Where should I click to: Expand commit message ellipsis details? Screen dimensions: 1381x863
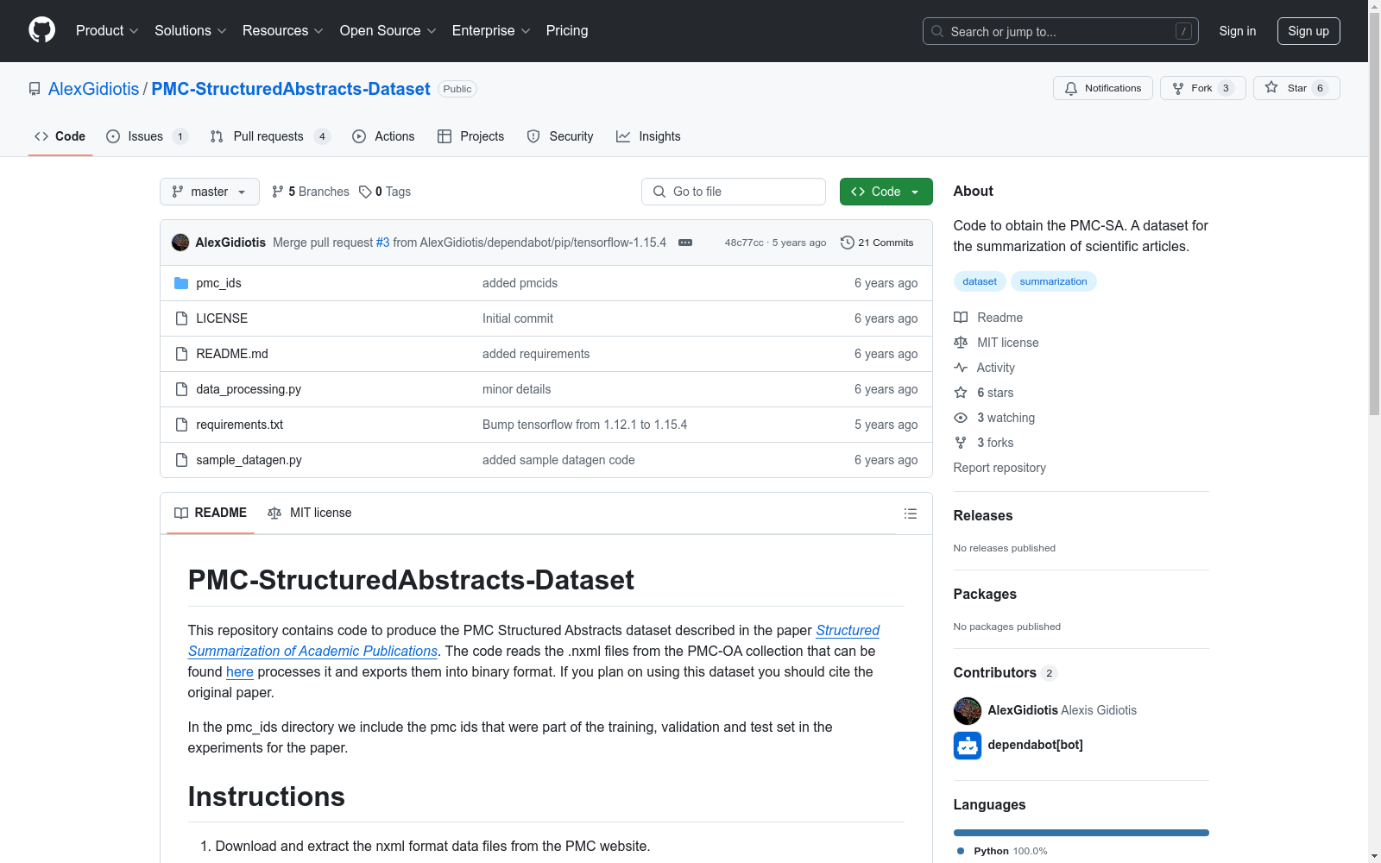685,243
